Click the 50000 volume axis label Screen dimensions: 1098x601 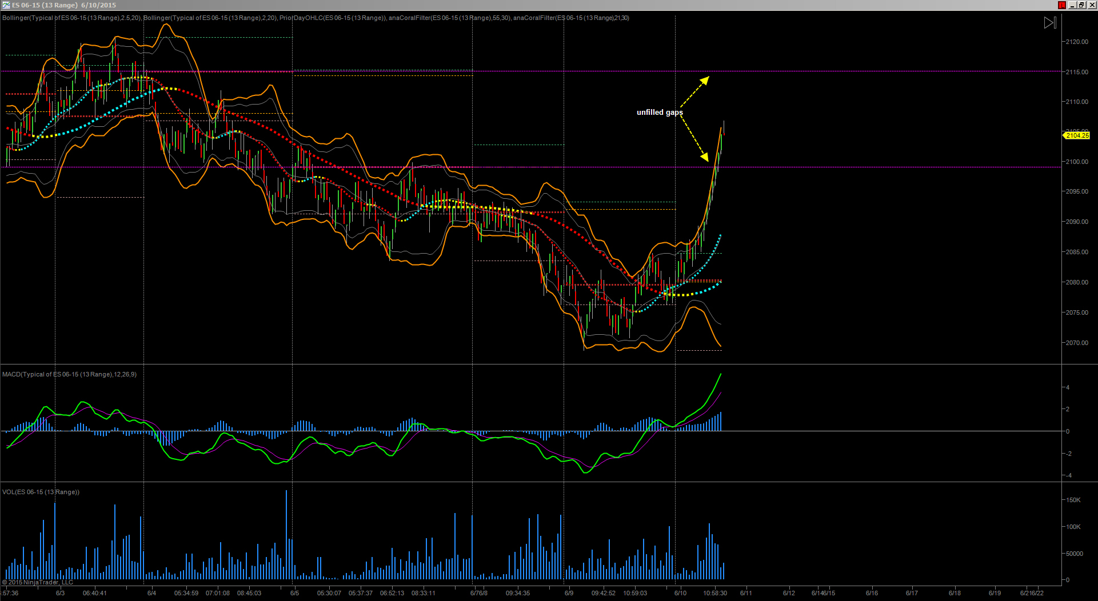(x=1075, y=554)
